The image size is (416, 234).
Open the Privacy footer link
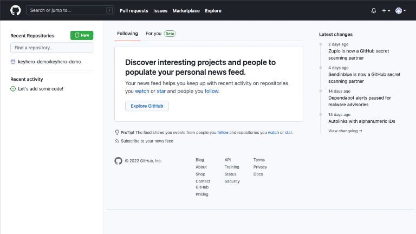click(260, 167)
